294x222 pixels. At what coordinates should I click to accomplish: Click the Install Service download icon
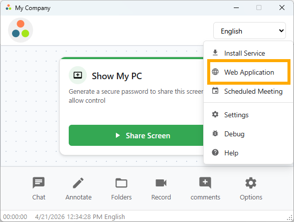[x=215, y=53]
